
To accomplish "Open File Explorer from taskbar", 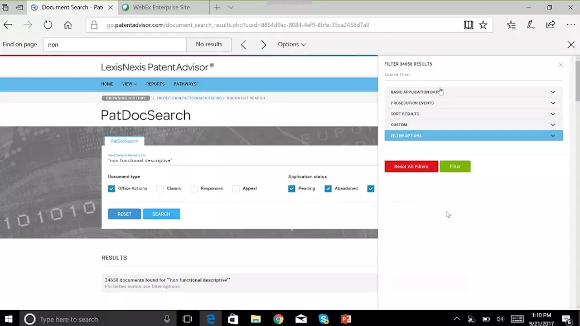I will point(256,319).
